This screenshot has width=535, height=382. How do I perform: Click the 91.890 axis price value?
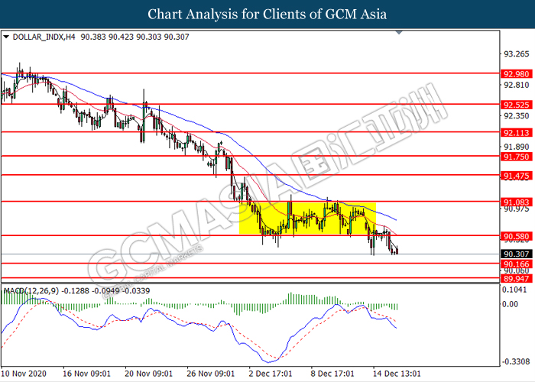pos(516,147)
